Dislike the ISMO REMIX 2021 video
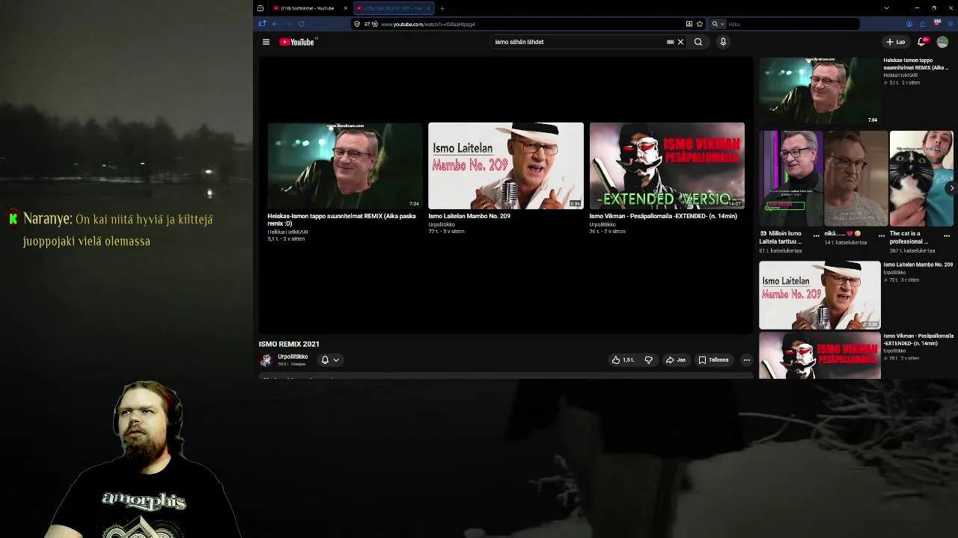 pos(649,360)
